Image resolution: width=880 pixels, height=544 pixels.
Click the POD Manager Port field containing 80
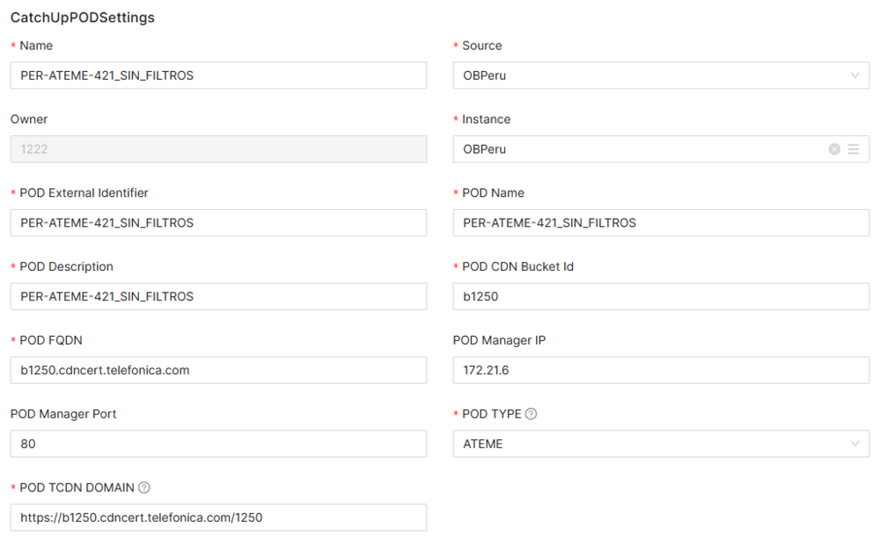click(x=218, y=444)
